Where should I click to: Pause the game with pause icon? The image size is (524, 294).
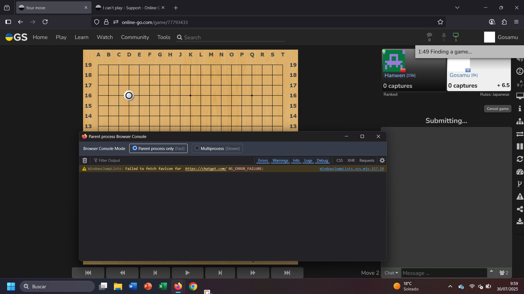[520, 146]
